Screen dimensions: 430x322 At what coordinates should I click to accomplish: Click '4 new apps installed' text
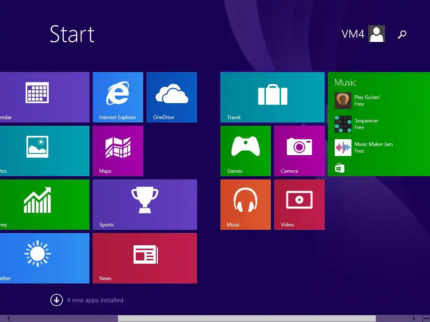tap(95, 300)
